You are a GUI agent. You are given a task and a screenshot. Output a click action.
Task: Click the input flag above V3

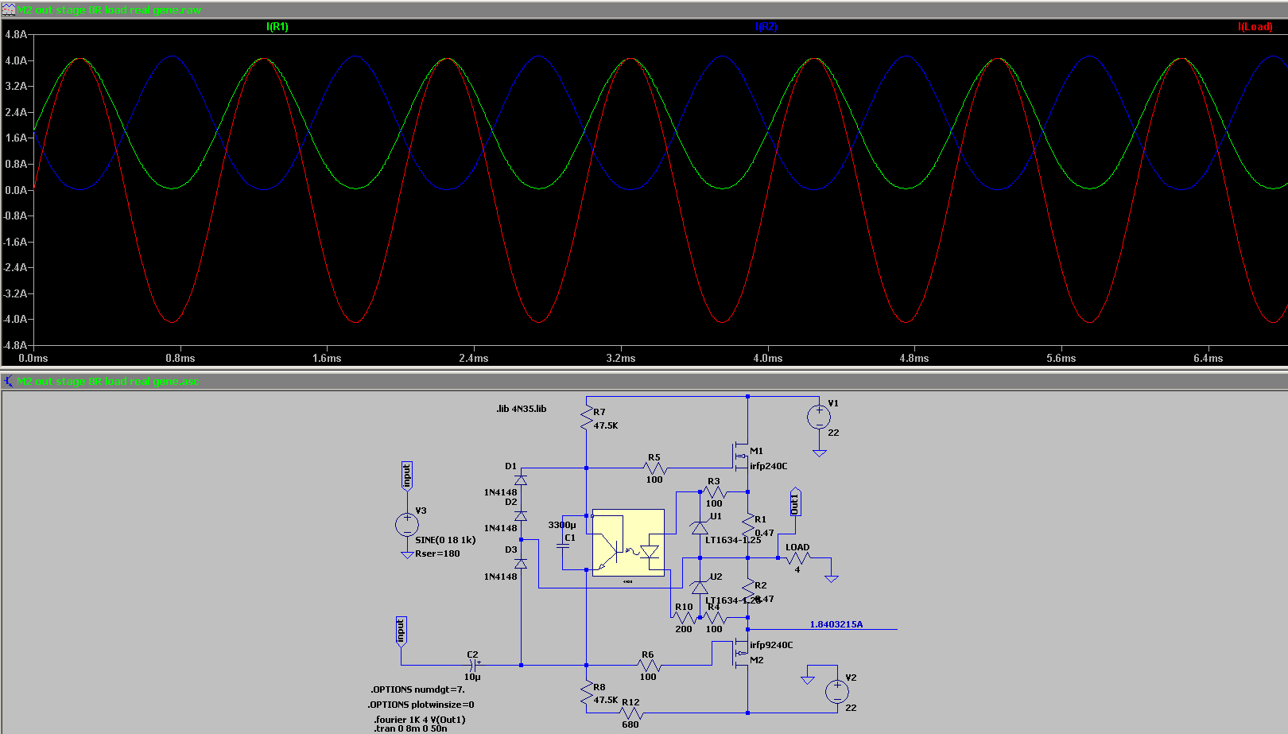407,475
